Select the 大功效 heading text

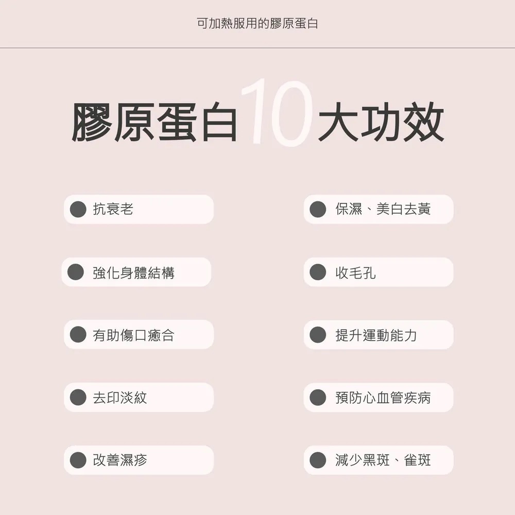click(380, 123)
